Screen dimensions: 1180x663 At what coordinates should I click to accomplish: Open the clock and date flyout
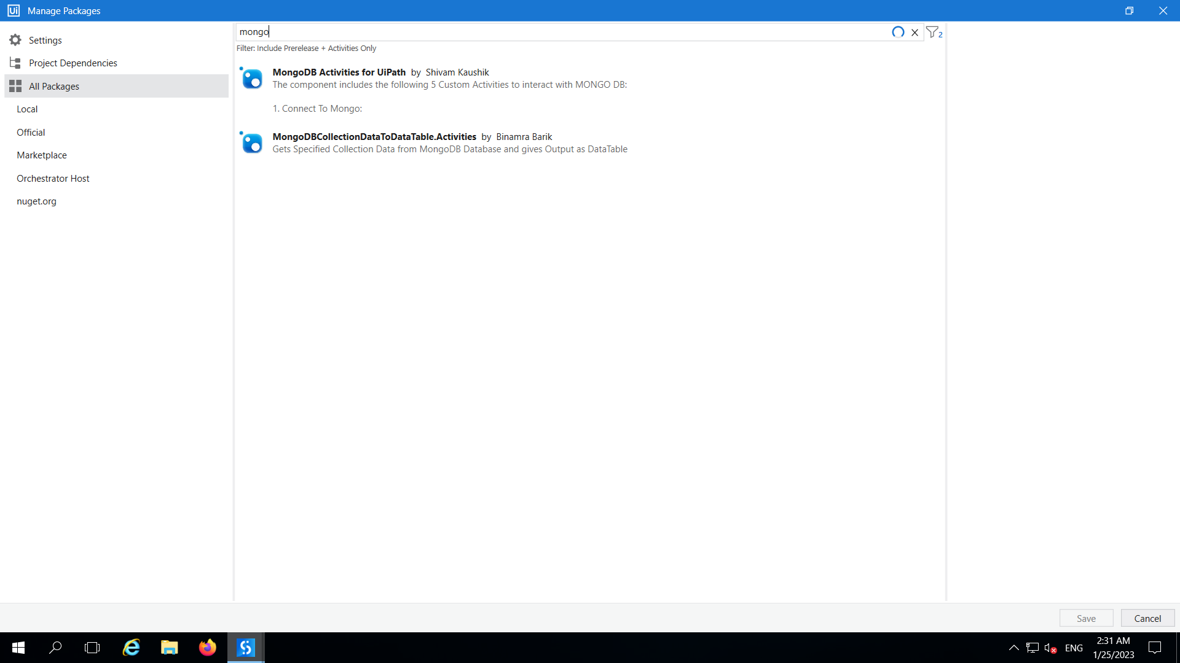(x=1113, y=648)
